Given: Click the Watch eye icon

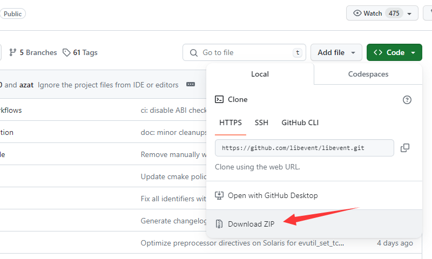Looking at the screenshot, I should coord(357,13).
